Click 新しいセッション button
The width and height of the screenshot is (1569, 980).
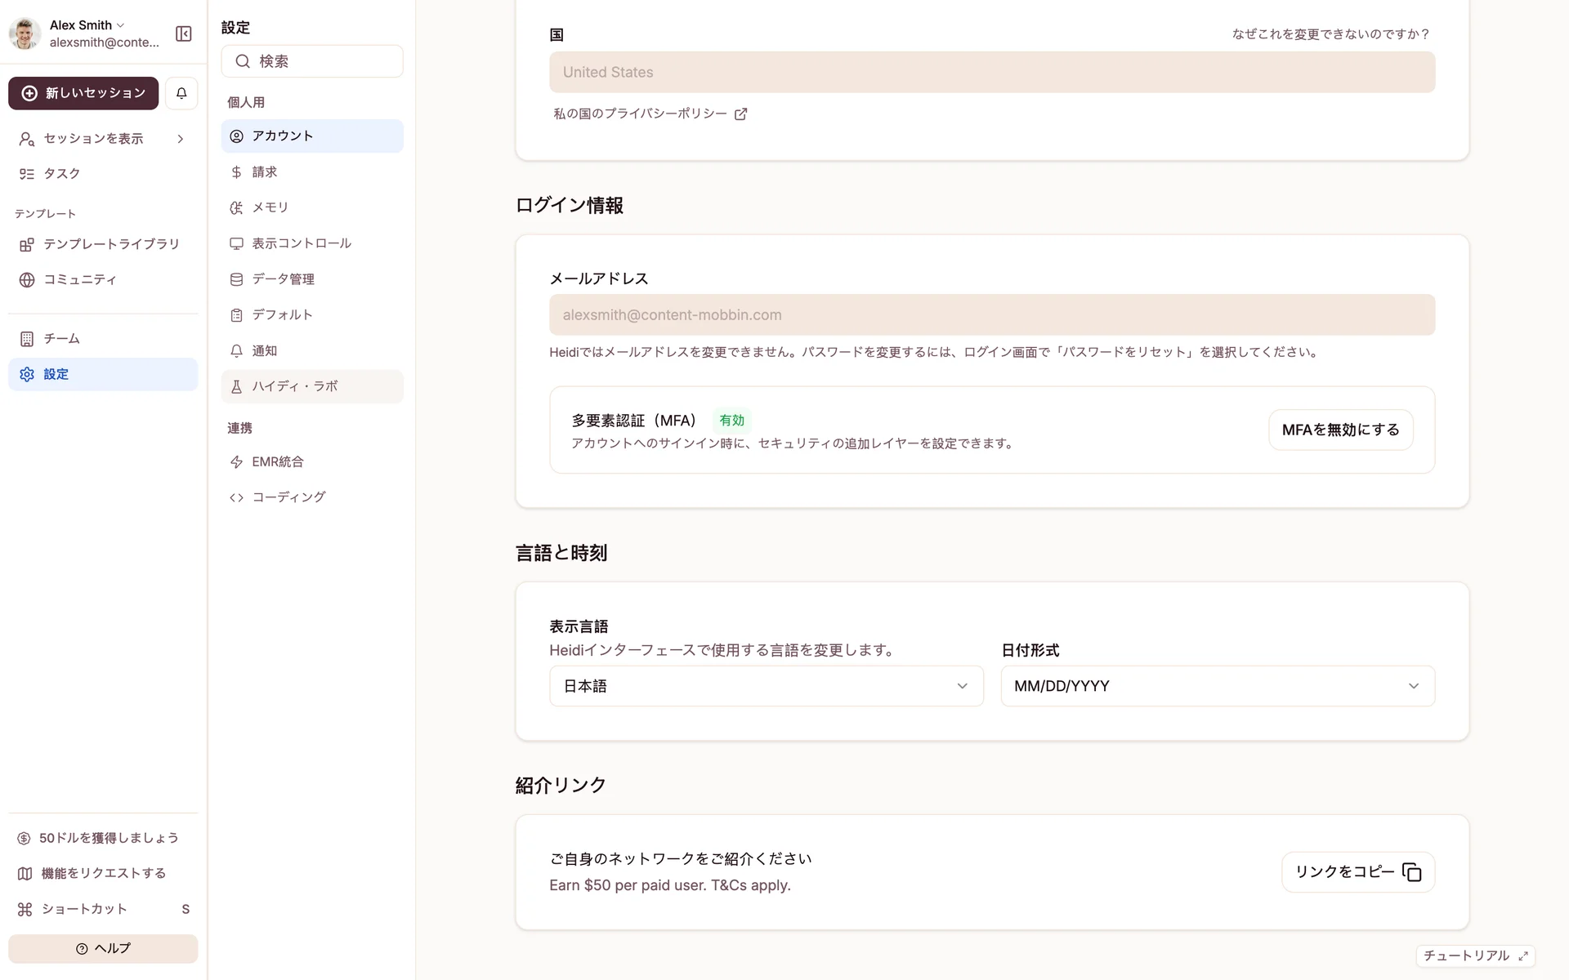click(83, 93)
